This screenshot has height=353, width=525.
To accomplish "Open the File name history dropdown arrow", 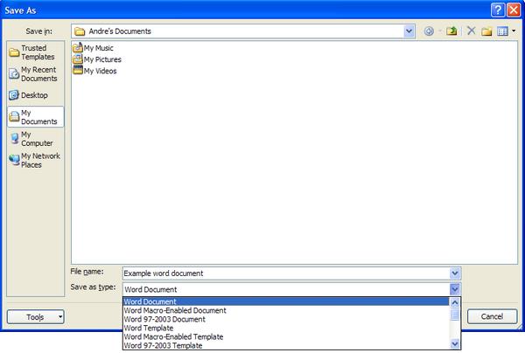I will [x=455, y=273].
